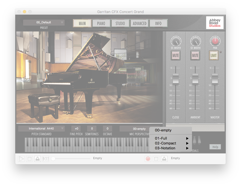
Task: Click the recorder eject/save icon
Action: (x=164, y=159)
